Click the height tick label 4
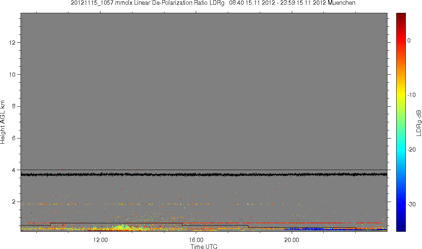Image resolution: width=422 pixels, height=249 pixels. tap(14, 170)
